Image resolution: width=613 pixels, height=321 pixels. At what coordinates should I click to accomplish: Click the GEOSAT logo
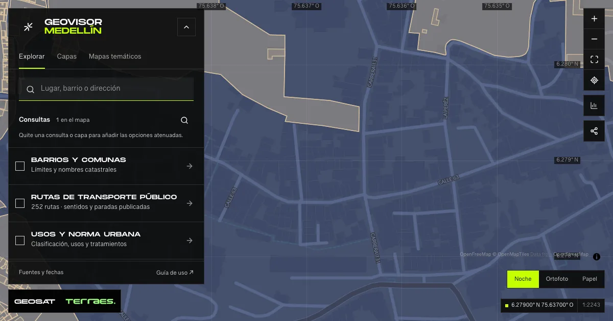tap(35, 302)
